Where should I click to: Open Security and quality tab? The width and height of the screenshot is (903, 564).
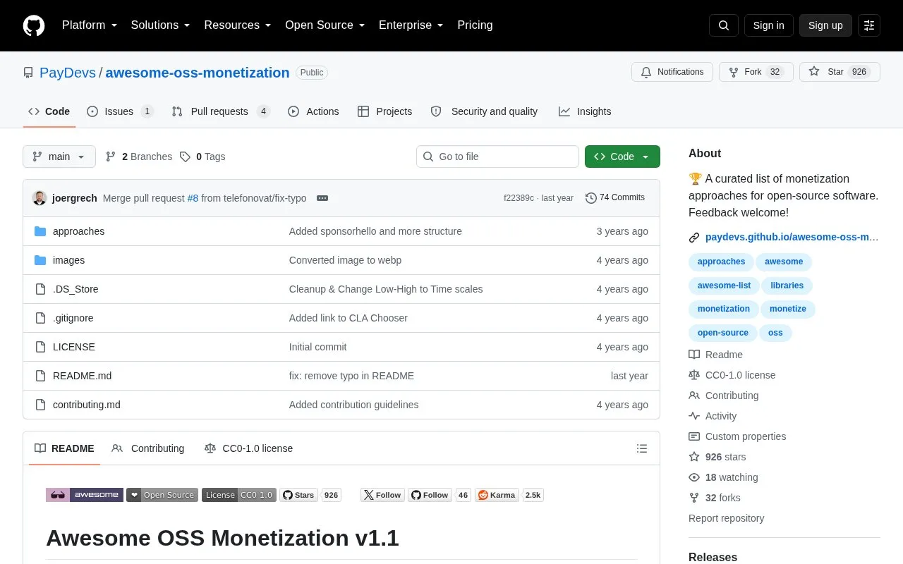pos(484,111)
